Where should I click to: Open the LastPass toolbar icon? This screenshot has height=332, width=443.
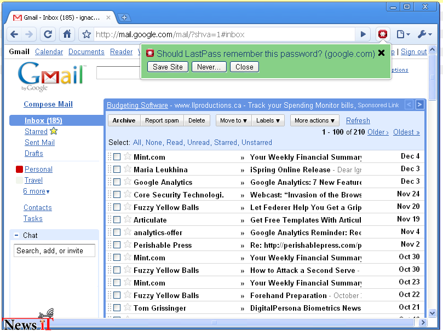[x=383, y=34]
